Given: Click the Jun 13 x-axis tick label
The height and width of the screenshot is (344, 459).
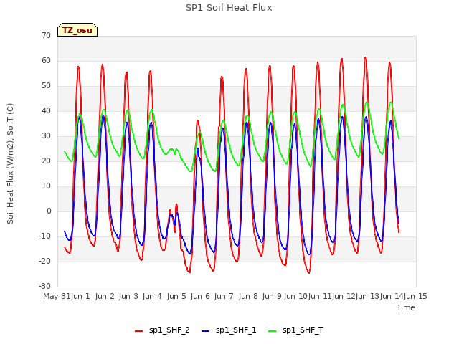Looking at the screenshot, I should pos(367,296).
